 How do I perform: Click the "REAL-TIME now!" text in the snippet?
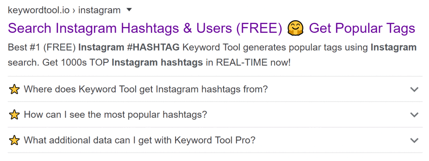(x=253, y=63)
